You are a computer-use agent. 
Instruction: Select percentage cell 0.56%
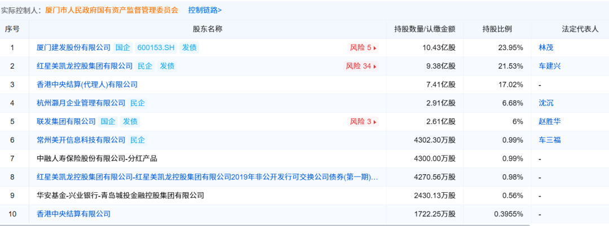513,196
